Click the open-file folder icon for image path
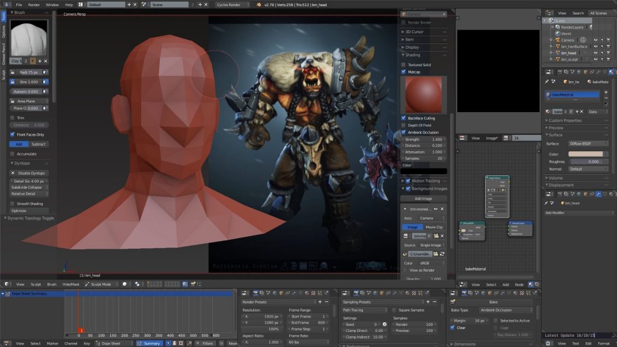 coord(436,254)
